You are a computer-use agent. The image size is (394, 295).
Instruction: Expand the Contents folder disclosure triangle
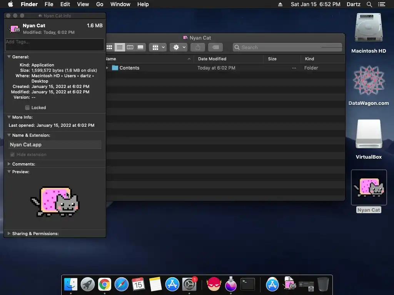click(x=107, y=68)
